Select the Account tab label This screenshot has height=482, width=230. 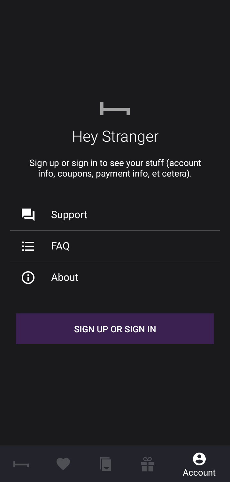tap(199, 472)
